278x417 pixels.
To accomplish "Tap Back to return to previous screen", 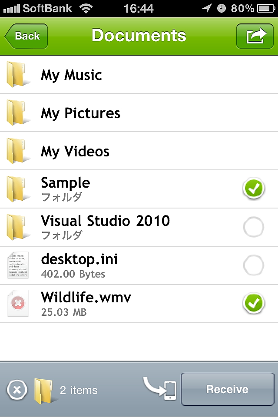I will pos(25,36).
